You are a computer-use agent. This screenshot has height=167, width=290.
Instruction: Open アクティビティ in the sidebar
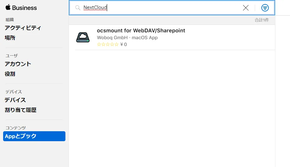pyautogui.click(x=23, y=28)
